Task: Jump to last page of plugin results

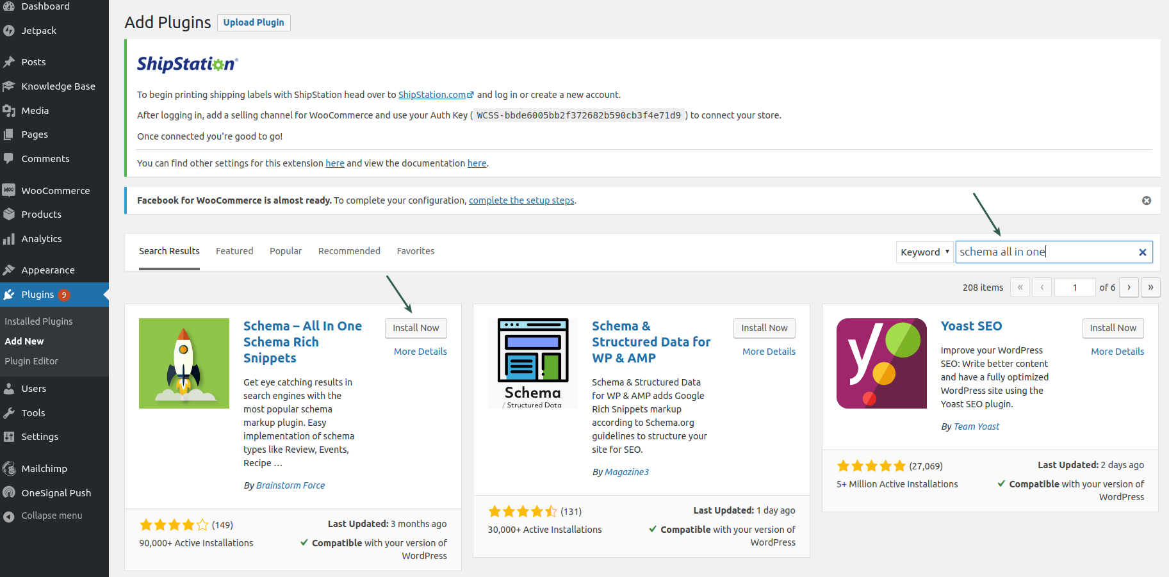Action: 1150,288
